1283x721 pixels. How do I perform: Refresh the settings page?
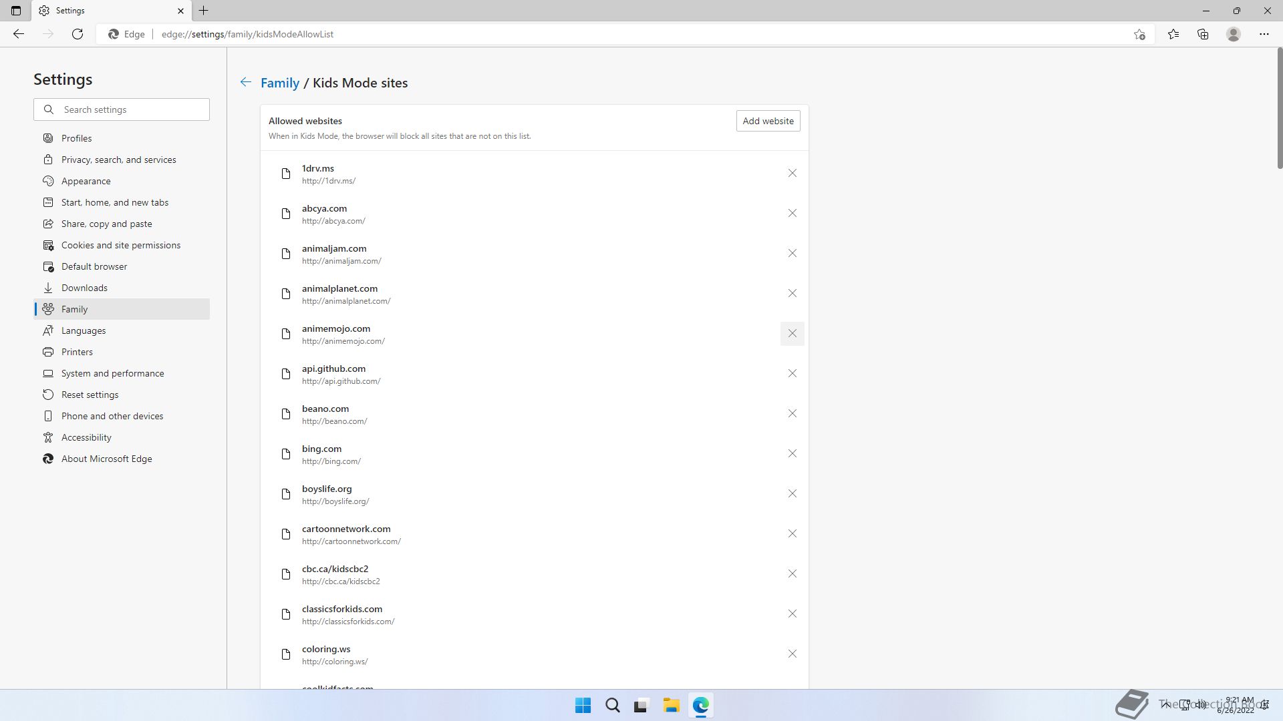point(78,34)
